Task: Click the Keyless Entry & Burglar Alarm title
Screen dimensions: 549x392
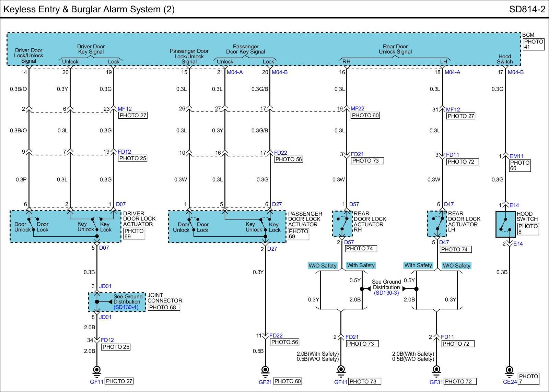Action: pos(89,9)
